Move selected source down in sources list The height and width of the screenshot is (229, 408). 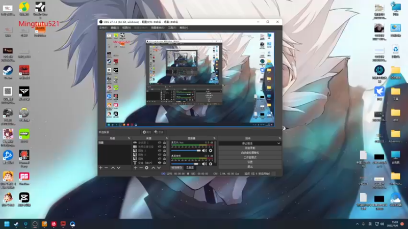pyautogui.click(x=159, y=168)
